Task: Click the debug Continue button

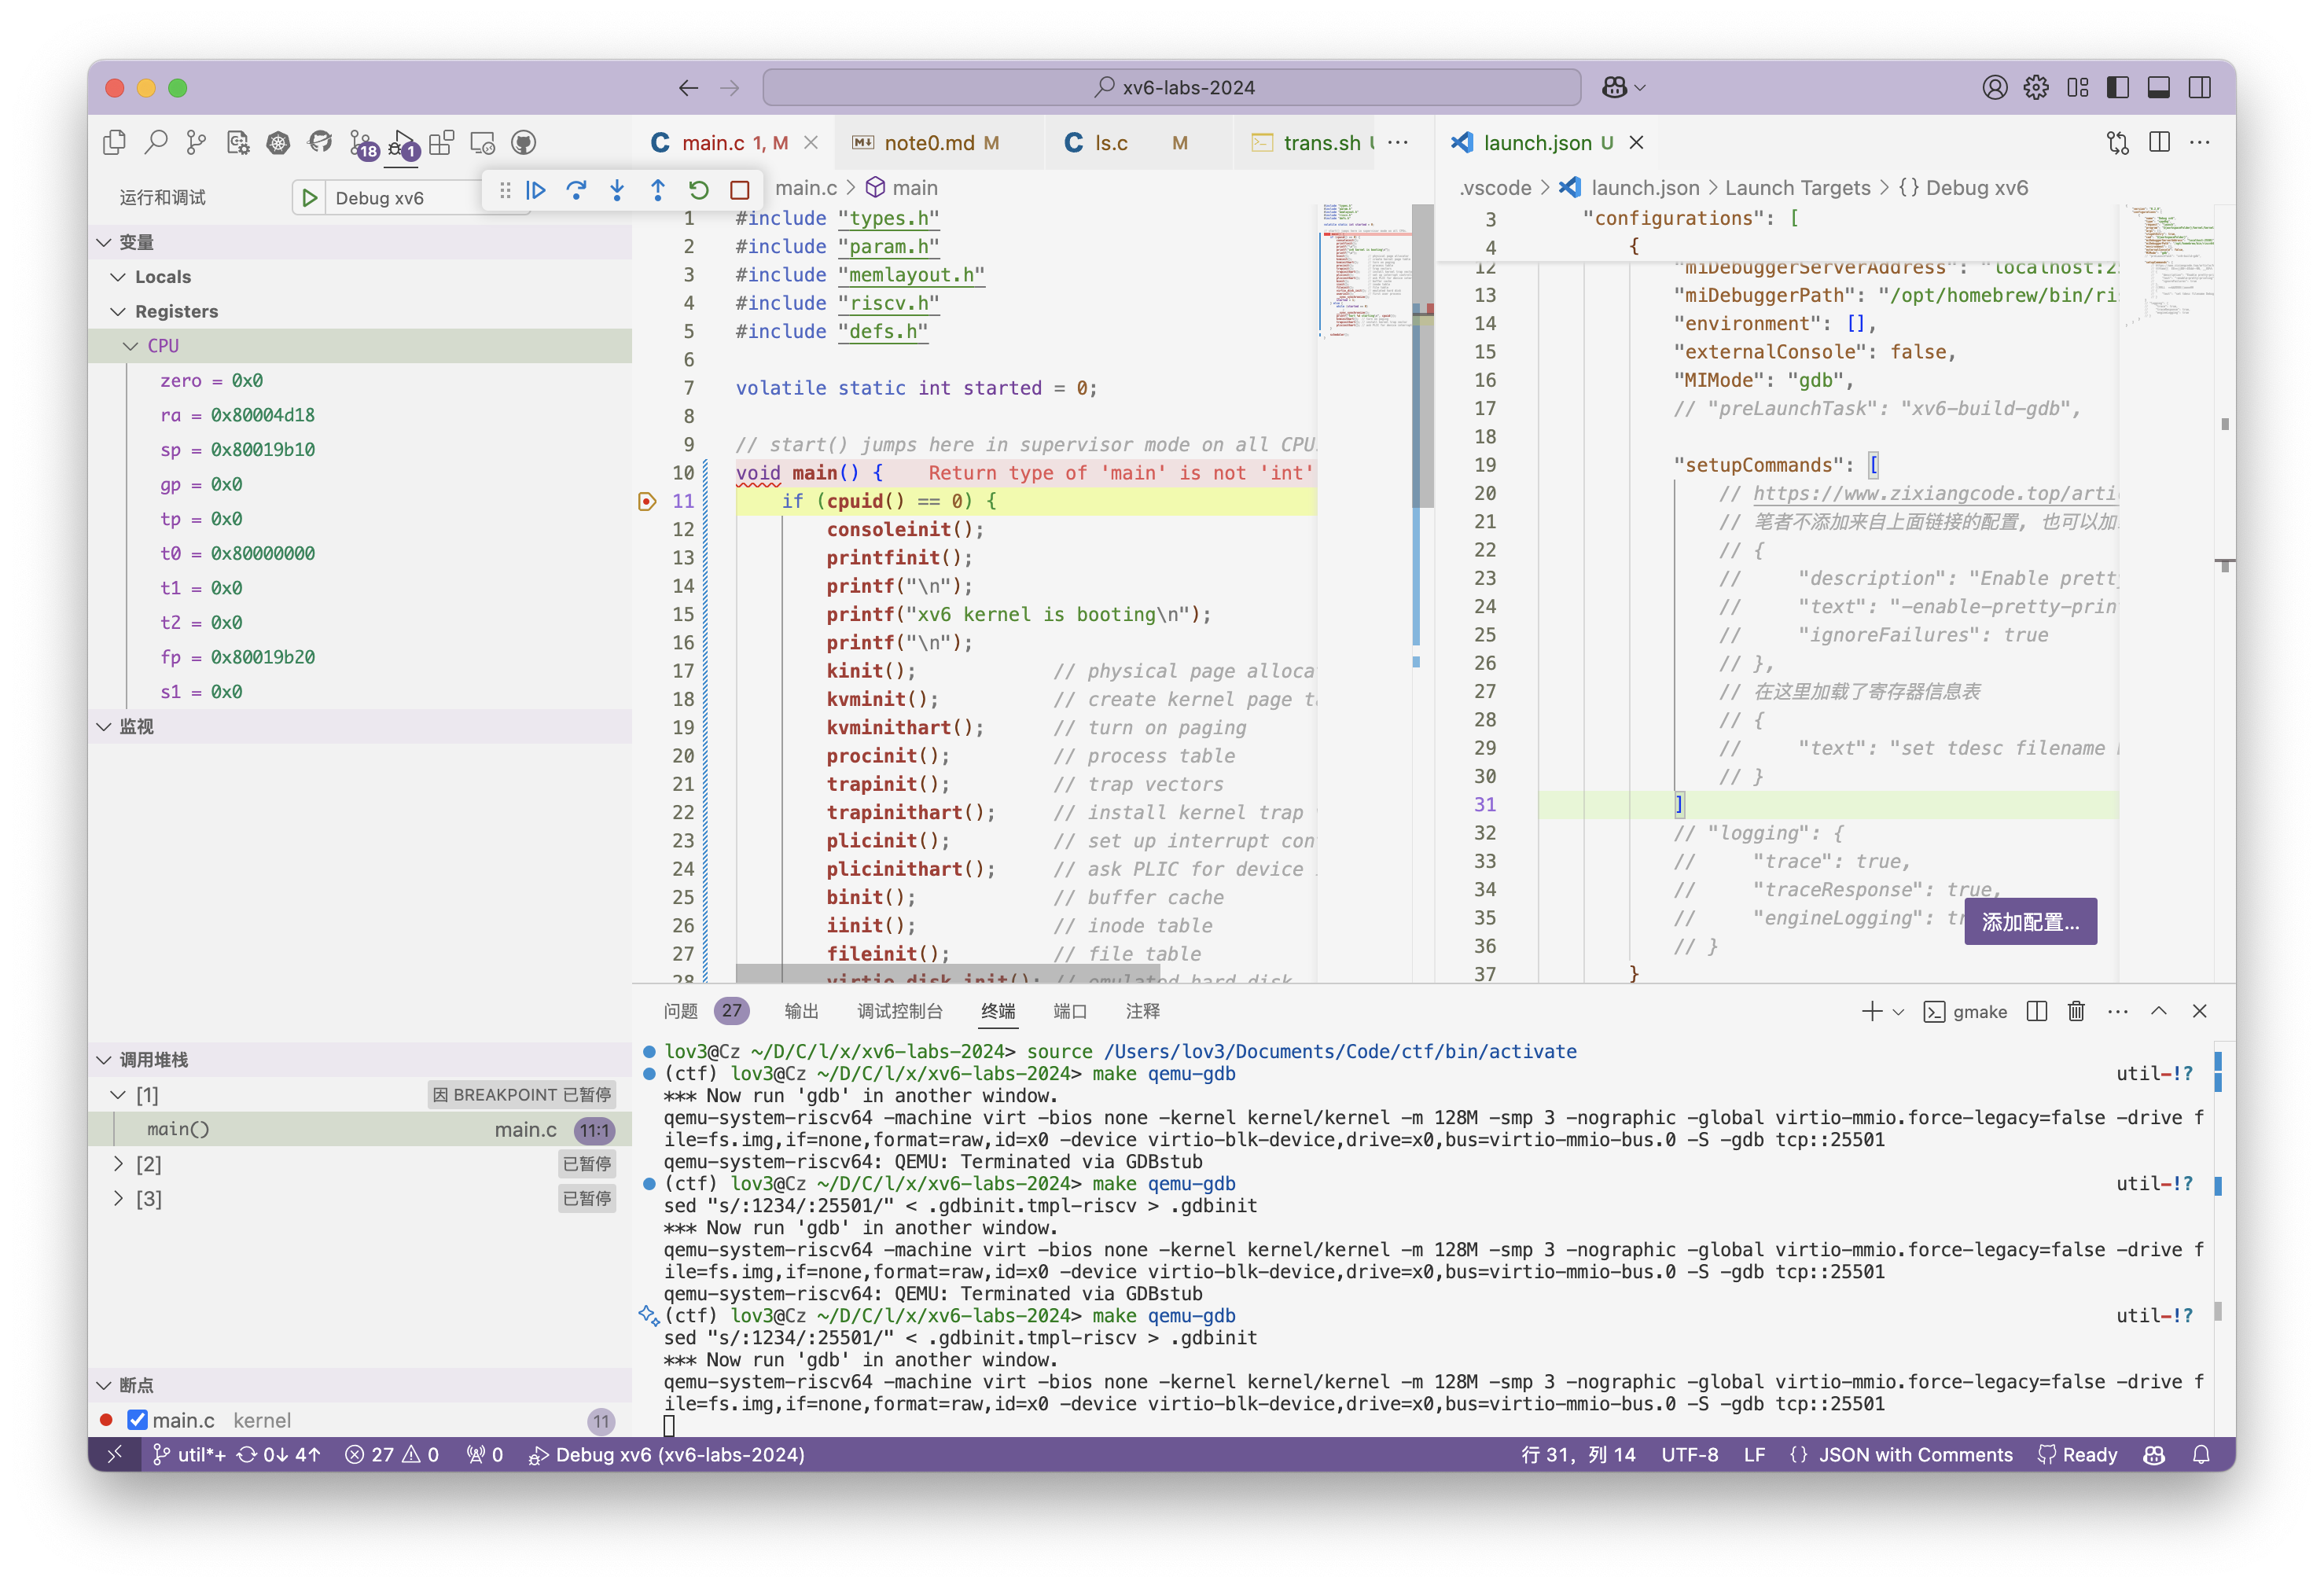Action: 536,190
